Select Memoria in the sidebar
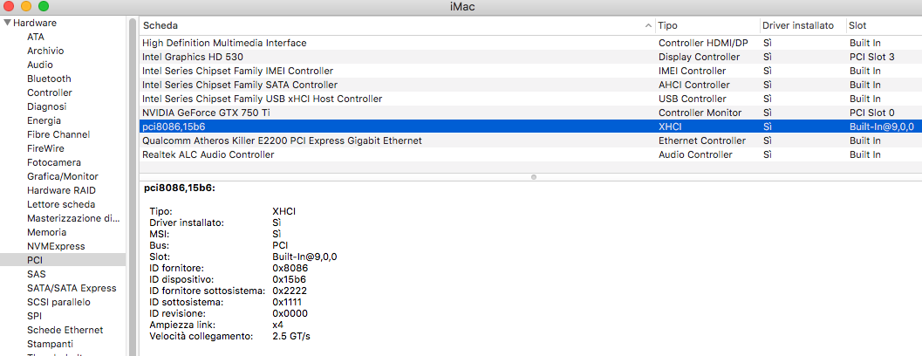 point(46,232)
